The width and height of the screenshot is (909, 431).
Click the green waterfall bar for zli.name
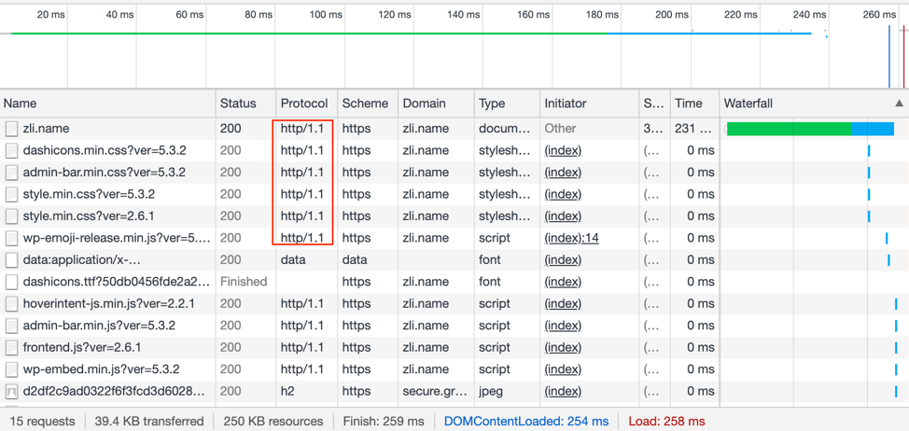[788, 129]
